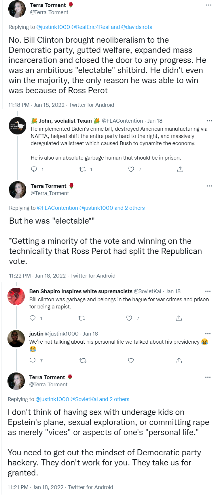Open @davidsirota mention link
The width and height of the screenshot is (218, 498).
pyautogui.click(x=137, y=27)
